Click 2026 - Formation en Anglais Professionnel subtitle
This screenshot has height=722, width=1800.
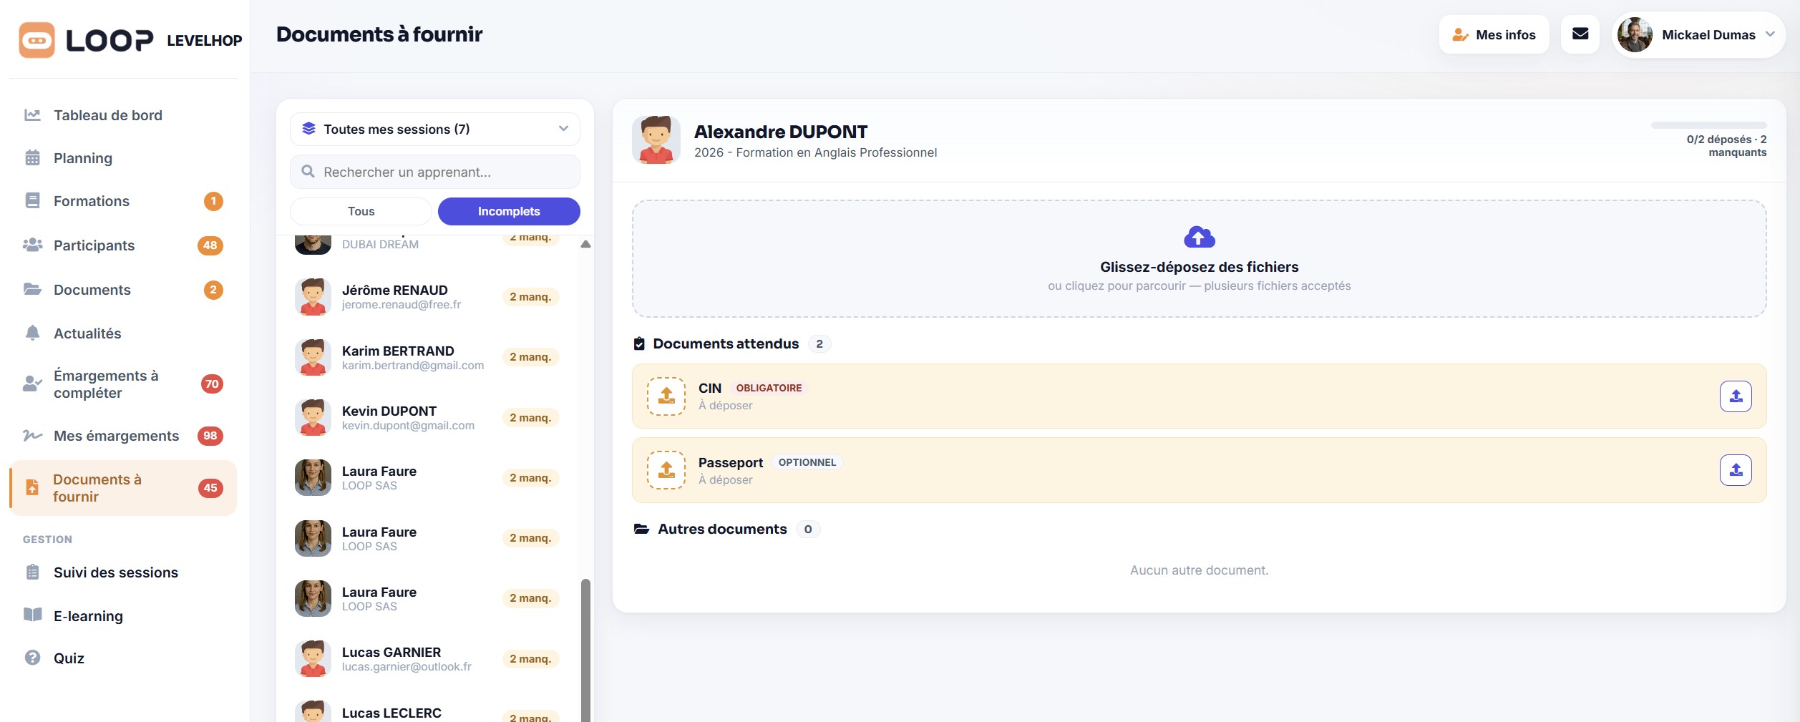pos(815,152)
